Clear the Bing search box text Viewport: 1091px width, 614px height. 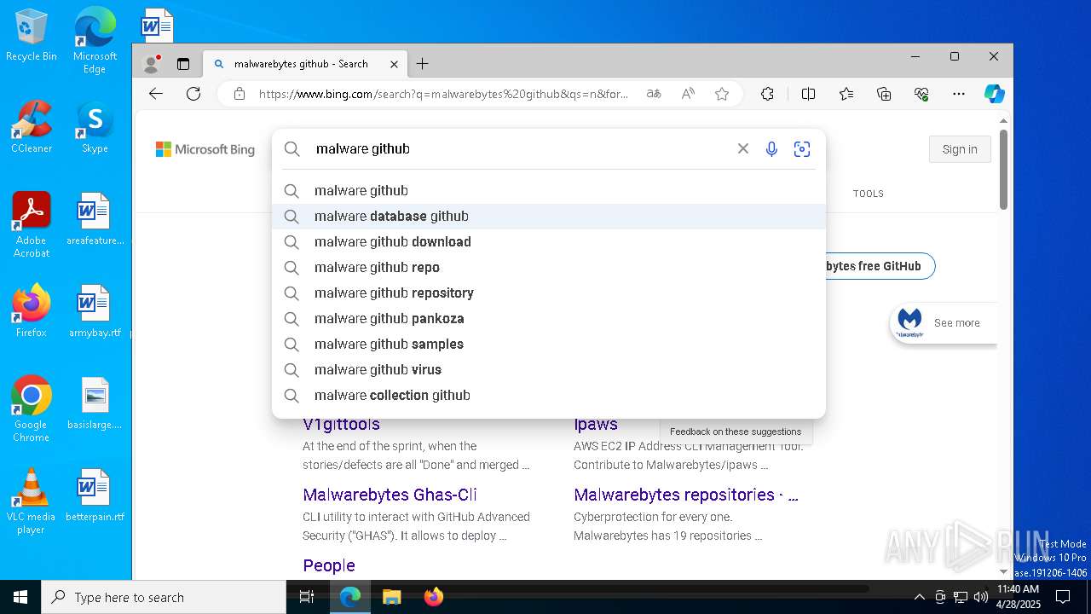click(743, 148)
